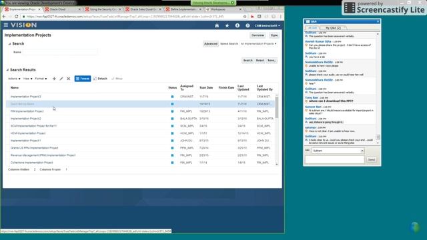This screenshot has width=427, height=240.
Task: Open the View dropdown menu
Action: click(27, 79)
